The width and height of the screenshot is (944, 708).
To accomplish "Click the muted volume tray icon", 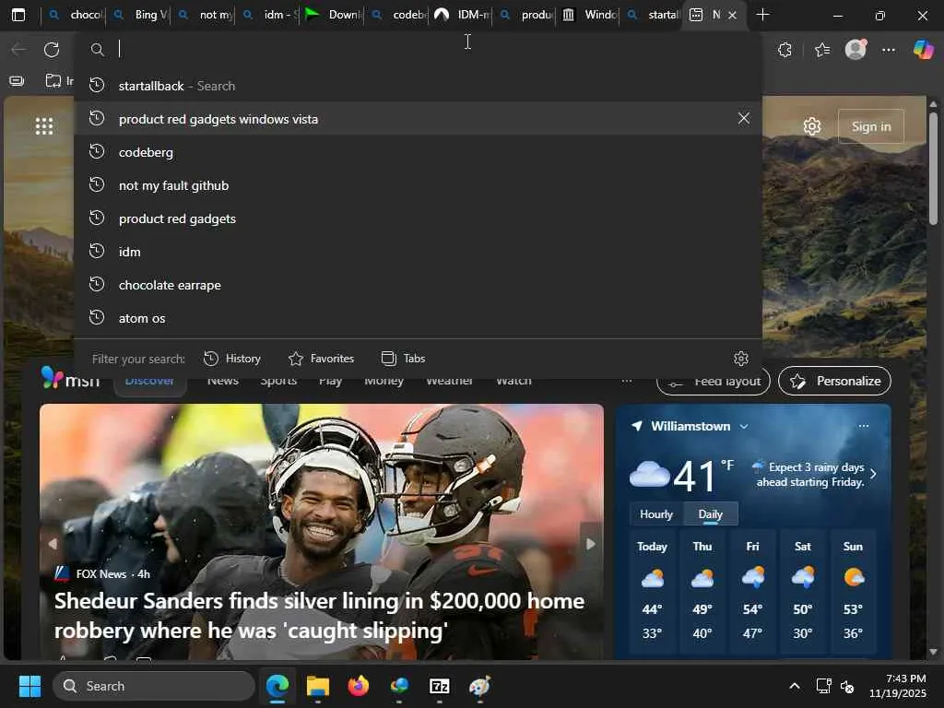I will click(846, 686).
